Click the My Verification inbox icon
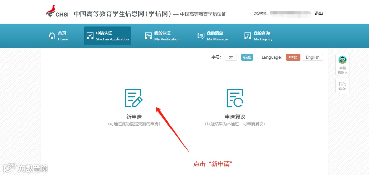The width and height of the screenshot is (369, 175). pyautogui.click(x=148, y=36)
